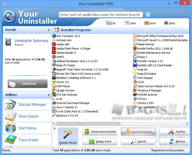Open the Uninstaller Summary Report
Viewport: 192px width, 155px height.
27,42
